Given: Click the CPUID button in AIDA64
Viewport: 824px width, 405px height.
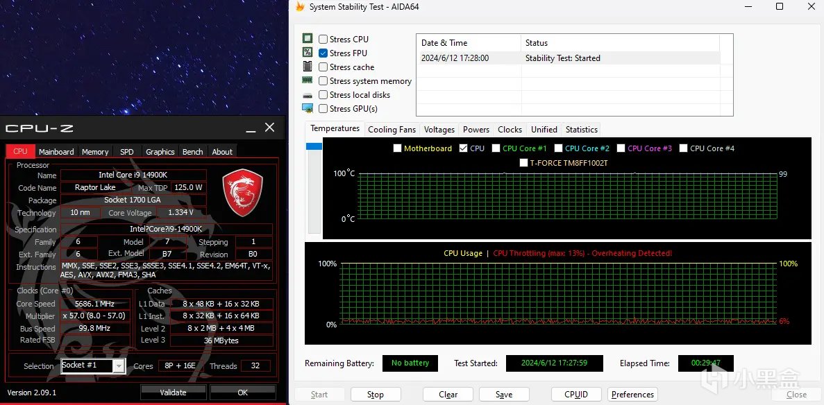Looking at the screenshot, I should (576, 395).
